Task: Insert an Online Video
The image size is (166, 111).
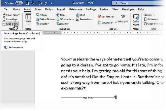Action: 136,20
